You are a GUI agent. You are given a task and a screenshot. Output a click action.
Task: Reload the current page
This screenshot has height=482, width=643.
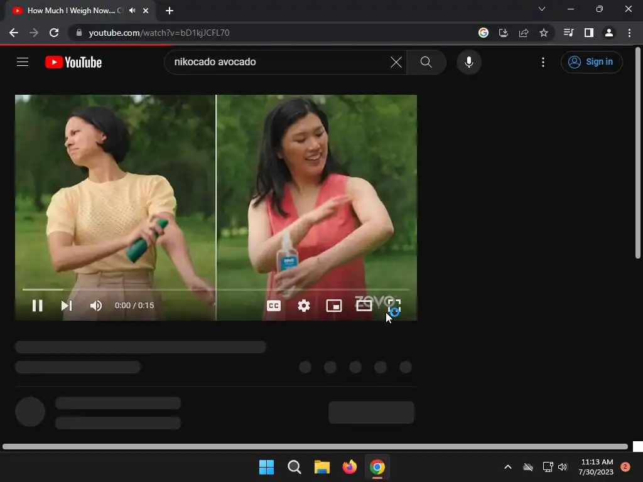tap(54, 33)
